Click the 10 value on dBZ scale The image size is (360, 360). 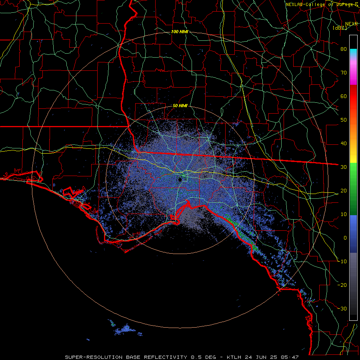(x=344, y=214)
